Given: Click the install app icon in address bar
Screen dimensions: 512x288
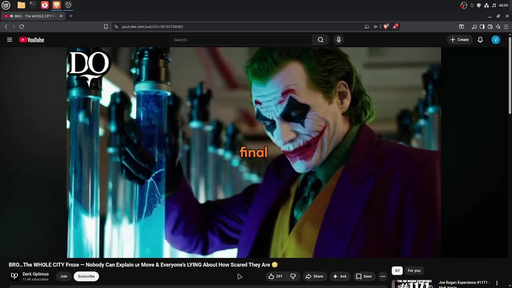Looking at the screenshot, I should [x=367, y=26].
